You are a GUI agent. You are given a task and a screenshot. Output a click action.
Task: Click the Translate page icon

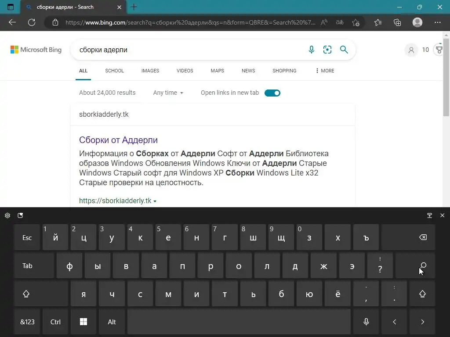340,22
